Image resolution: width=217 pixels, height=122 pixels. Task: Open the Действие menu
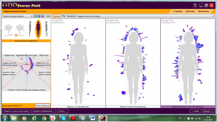pos(190,11)
